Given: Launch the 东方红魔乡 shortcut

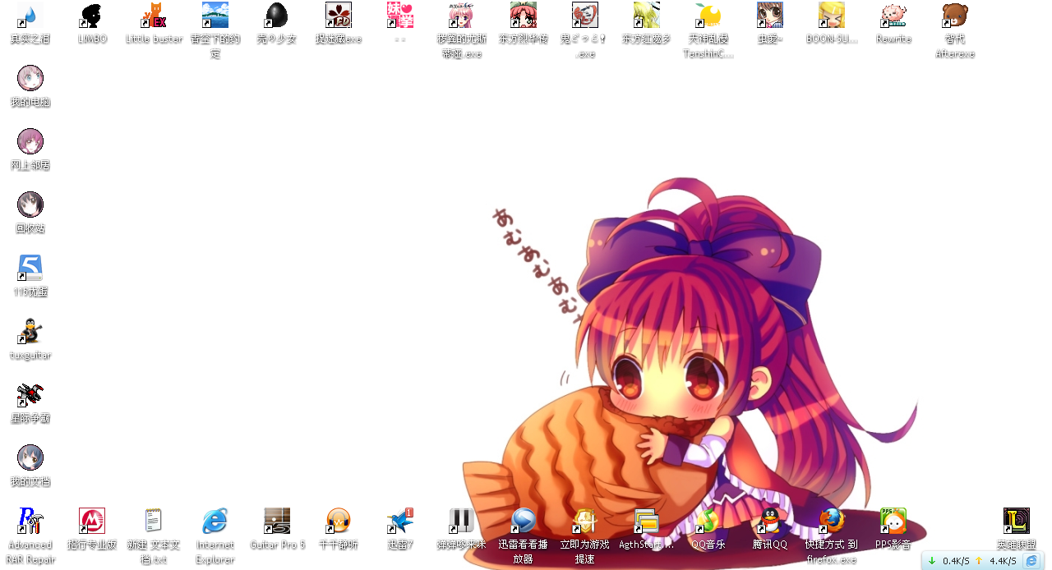Looking at the screenshot, I should [647, 15].
